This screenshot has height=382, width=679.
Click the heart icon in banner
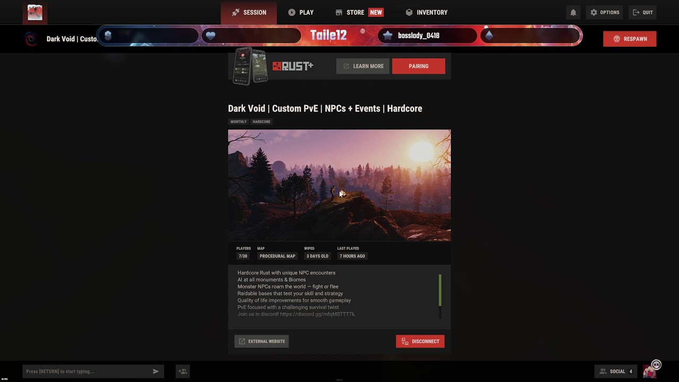click(x=211, y=36)
